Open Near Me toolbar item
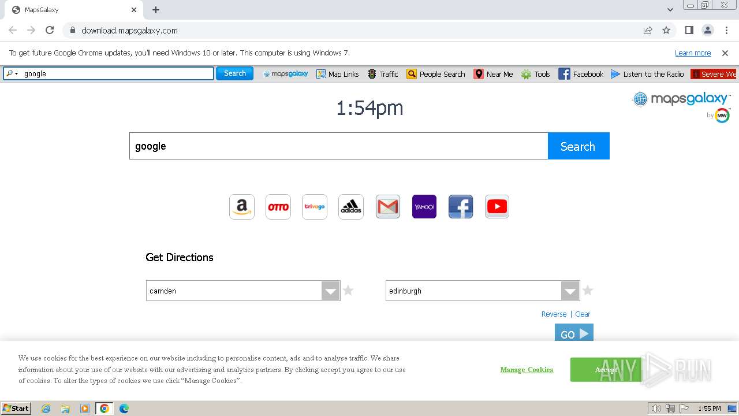 tap(494, 74)
